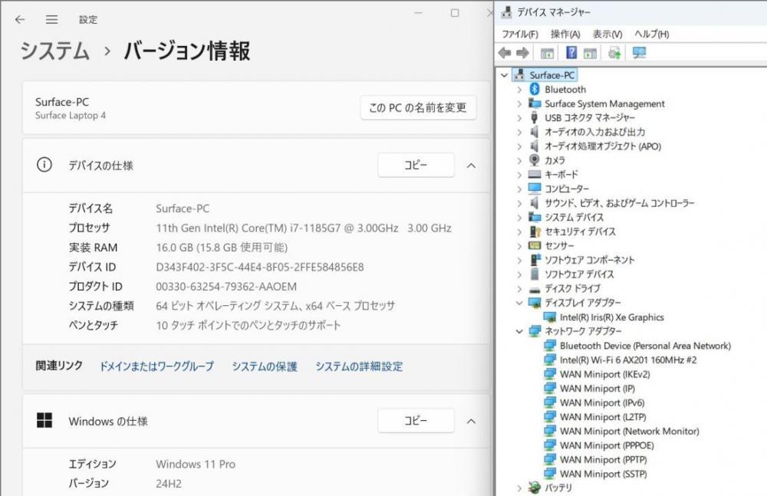Expand the サウンド、ビデオ、およびゲーム コントローラー node
Screen dimensions: 767x496
(x=519, y=203)
